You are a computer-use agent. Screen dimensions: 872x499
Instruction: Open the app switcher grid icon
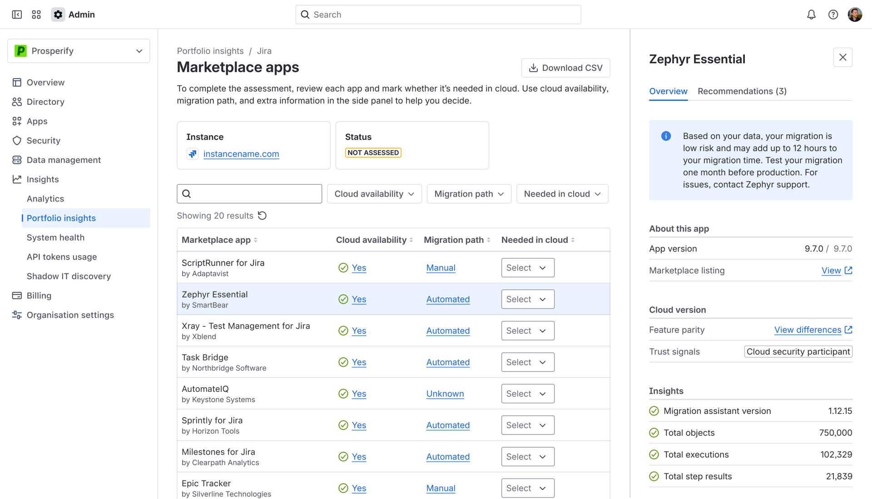tap(36, 14)
